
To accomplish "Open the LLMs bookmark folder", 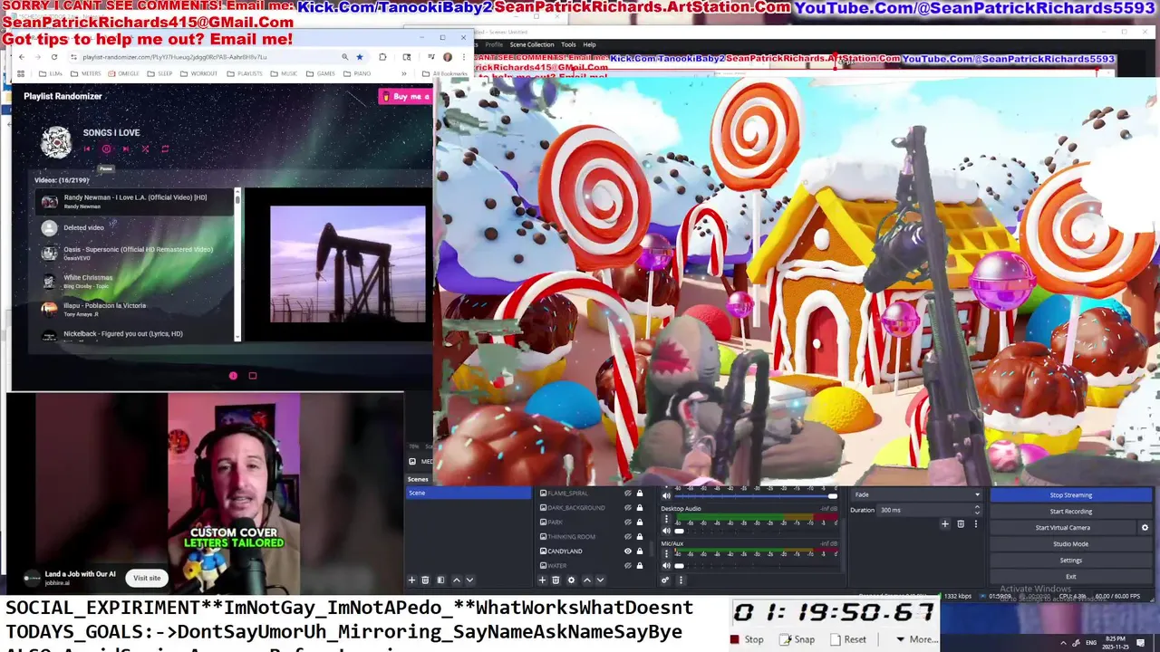I will pos(51,73).
